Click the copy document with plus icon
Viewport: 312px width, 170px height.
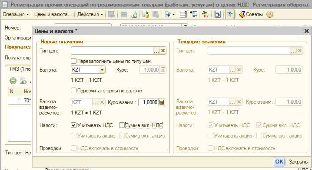click(134, 14)
